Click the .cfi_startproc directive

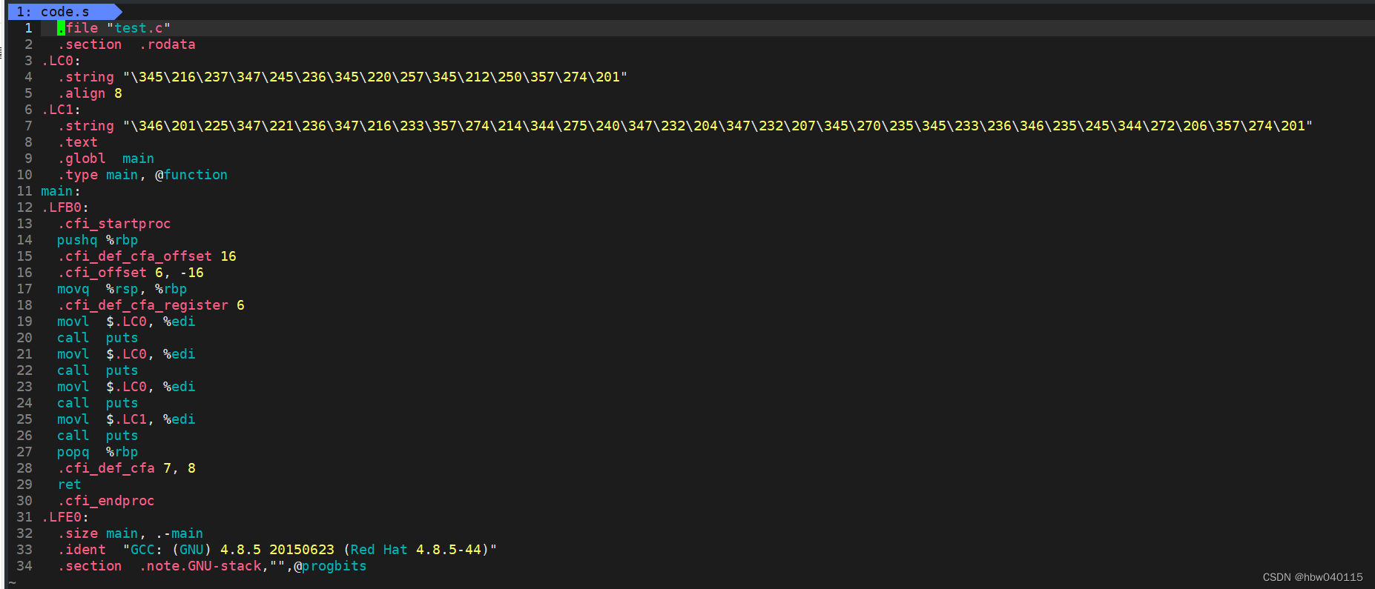(114, 223)
